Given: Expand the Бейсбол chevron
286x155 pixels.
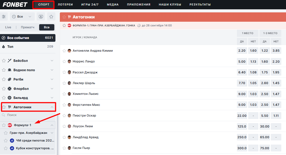Looking at the screenshot, I should coord(52,61).
